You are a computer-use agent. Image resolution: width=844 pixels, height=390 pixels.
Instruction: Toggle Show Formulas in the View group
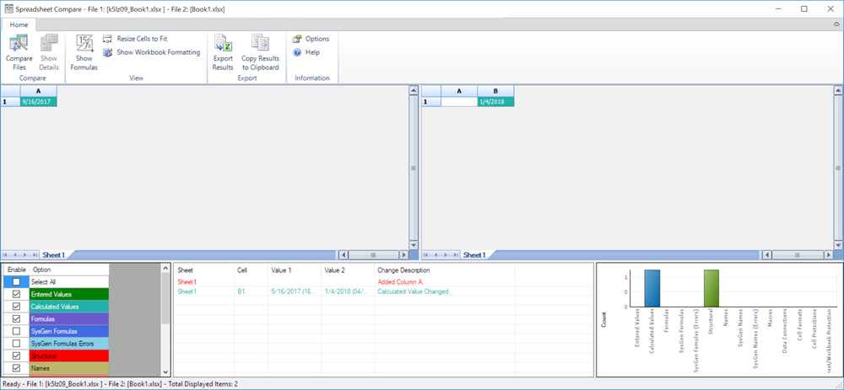(84, 52)
